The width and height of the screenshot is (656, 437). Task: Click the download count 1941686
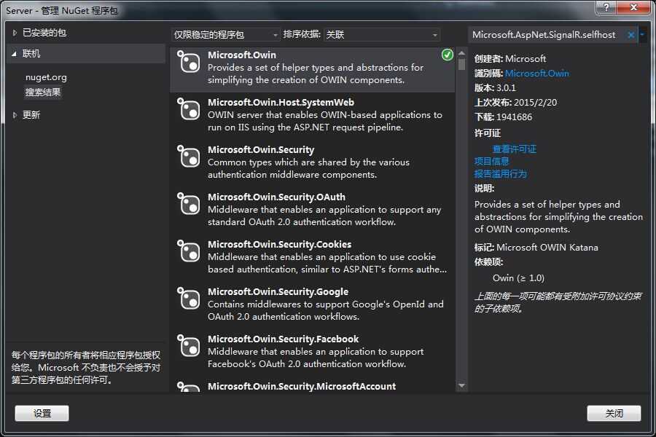click(x=514, y=117)
